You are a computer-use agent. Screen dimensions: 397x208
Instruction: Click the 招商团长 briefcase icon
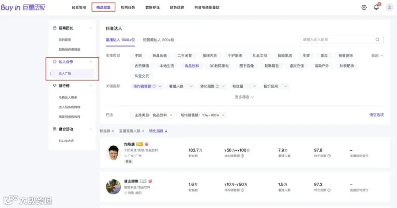pyautogui.click(x=54, y=28)
